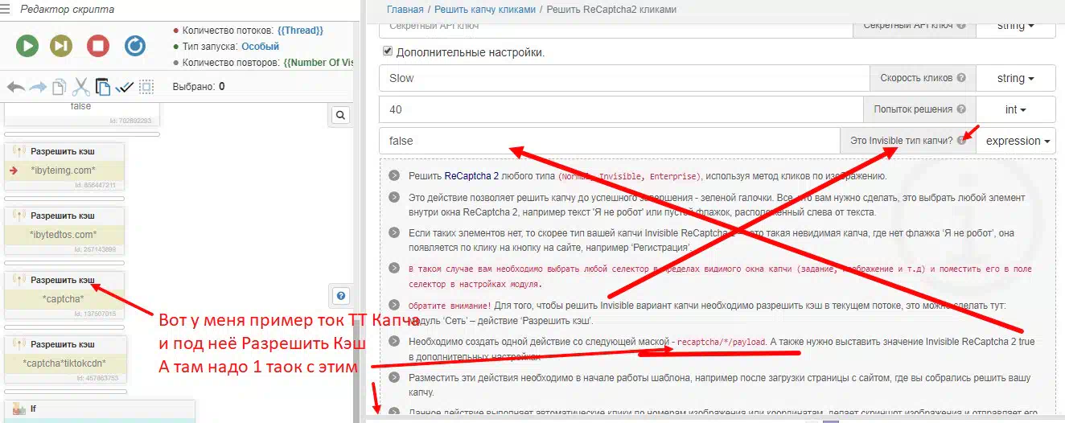Change launch type 'Особый'
Image resolution: width=1065 pixels, height=423 pixels.
260,47
